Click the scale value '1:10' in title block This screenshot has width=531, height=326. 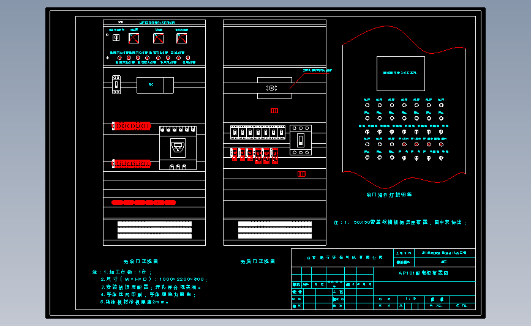coord(411,299)
